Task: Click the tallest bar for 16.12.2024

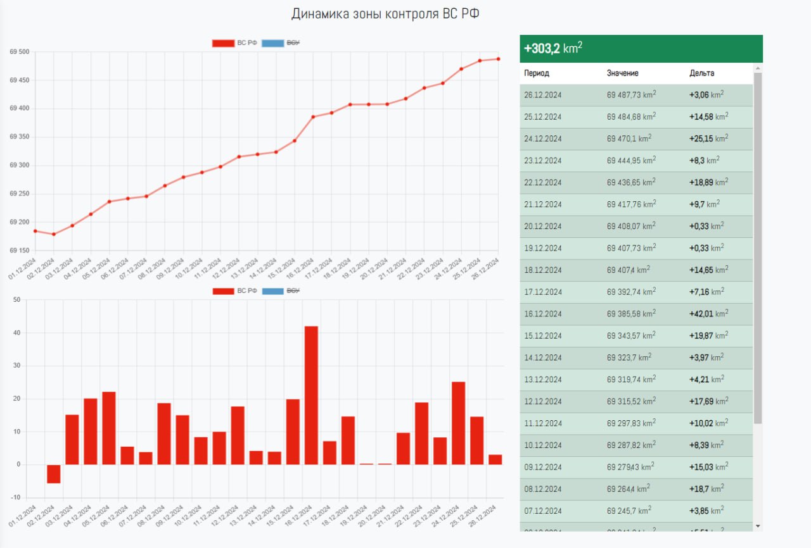Action: tap(311, 395)
